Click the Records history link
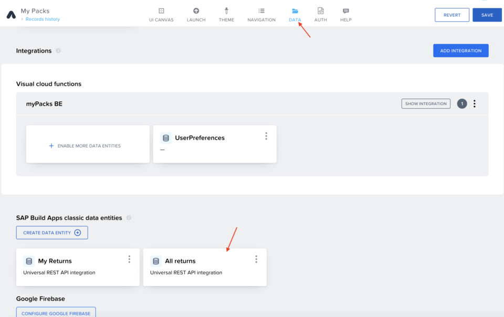The image size is (504, 317). click(x=43, y=19)
